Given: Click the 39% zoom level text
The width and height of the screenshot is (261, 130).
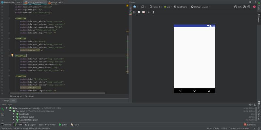Looking at the screenshot, I should pos(240,7).
